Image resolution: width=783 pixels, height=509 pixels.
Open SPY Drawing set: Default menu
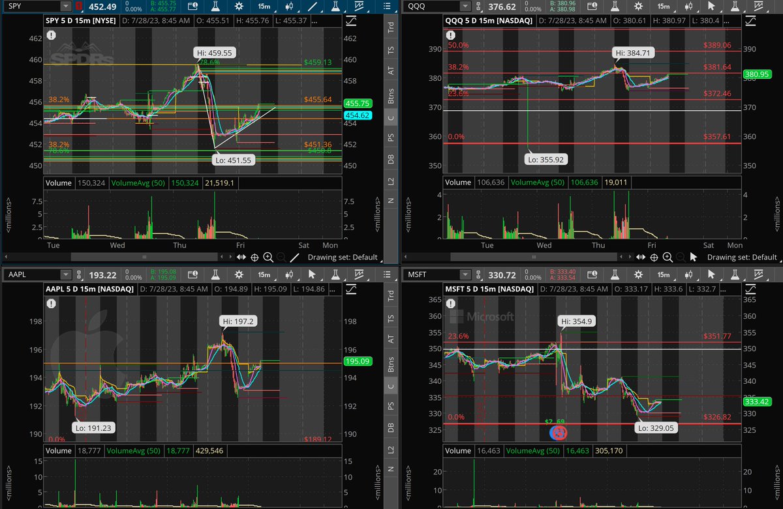pyautogui.click(x=343, y=257)
